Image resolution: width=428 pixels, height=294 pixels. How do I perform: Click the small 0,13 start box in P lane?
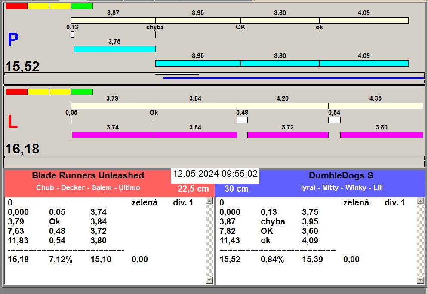[x=72, y=35]
